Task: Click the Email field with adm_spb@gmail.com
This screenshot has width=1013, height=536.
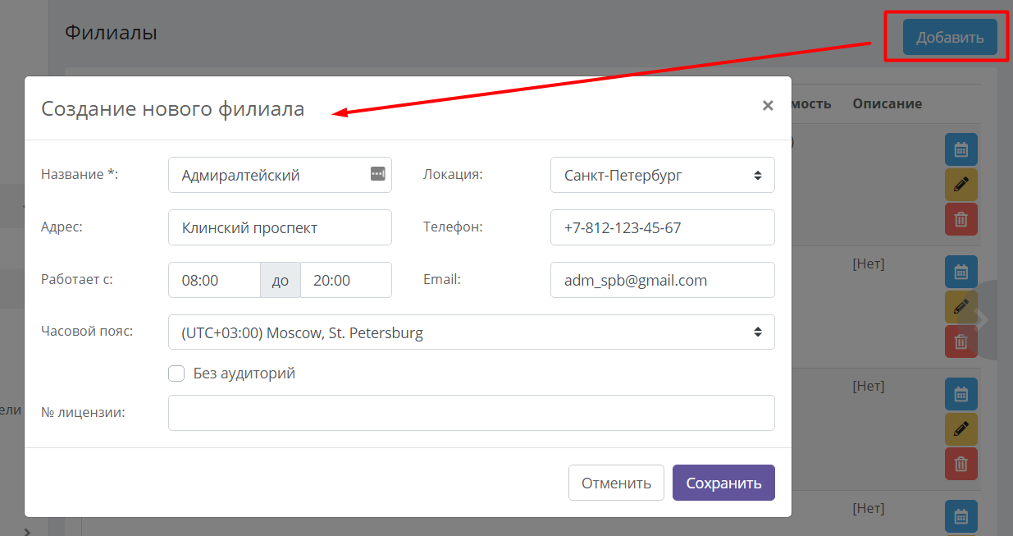Action: [x=663, y=280]
